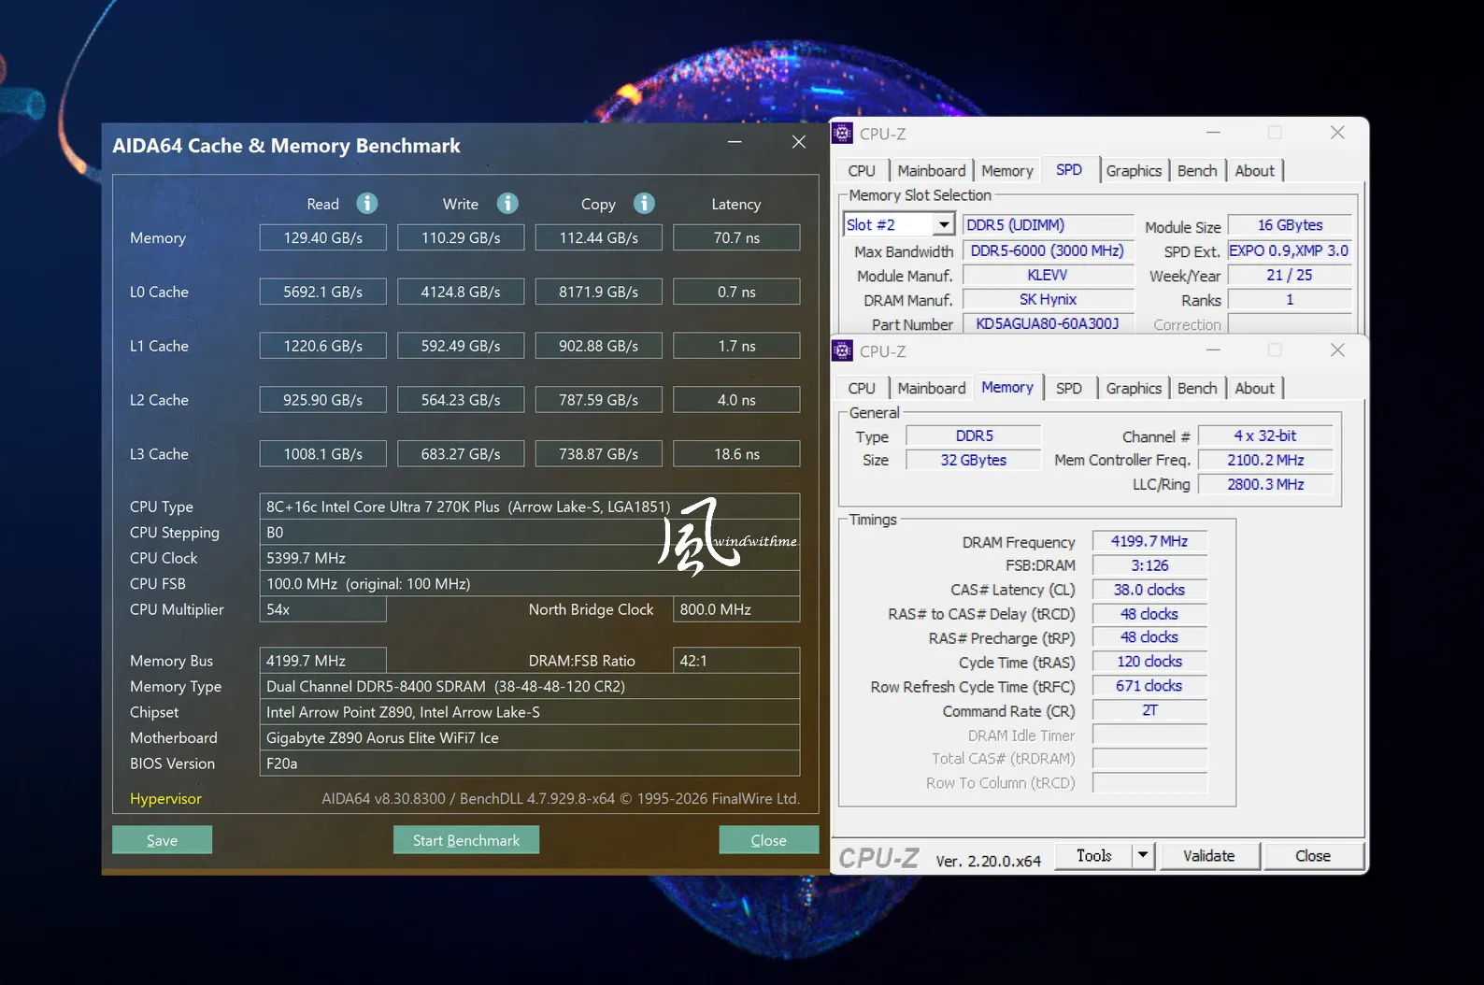1484x985 pixels.
Task: Click North Bridge Clock value 800.0 MHz
Action: click(x=736, y=609)
